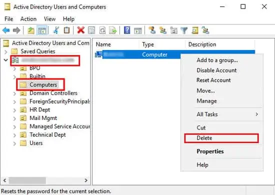Click the tree scrollbar left arrow
Screen dimensions: 275x195
coord(4,180)
